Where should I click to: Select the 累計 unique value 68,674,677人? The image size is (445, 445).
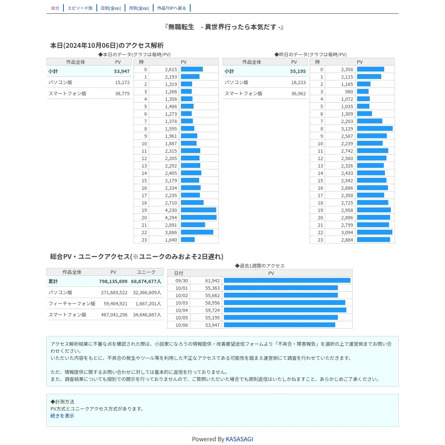tap(146, 282)
